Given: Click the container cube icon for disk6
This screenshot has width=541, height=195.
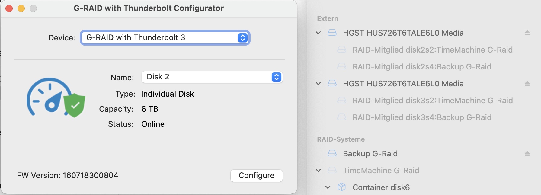Looking at the screenshot, I should (342, 187).
